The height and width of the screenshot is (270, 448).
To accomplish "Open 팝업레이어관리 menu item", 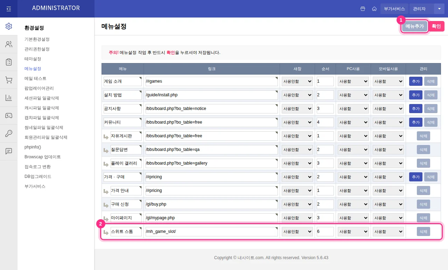I will pos(39,88).
